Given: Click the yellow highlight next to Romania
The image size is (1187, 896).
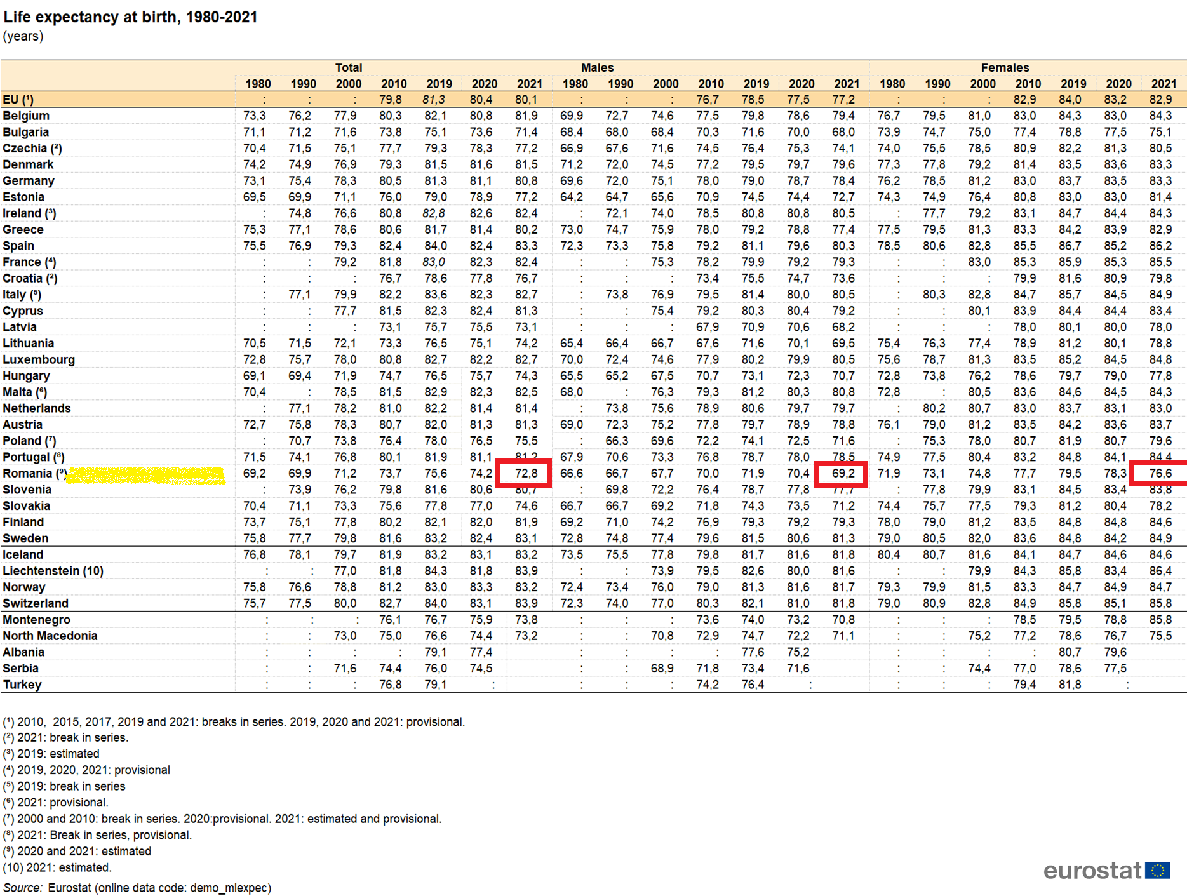Looking at the screenshot, I should (x=145, y=475).
